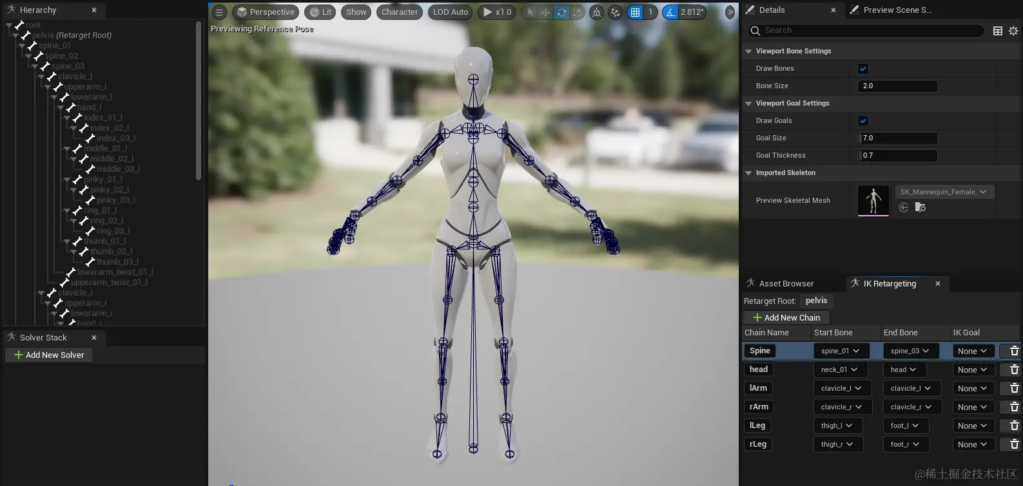
Task: Delete the Spine retarget chain
Action: pos(1014,351)
